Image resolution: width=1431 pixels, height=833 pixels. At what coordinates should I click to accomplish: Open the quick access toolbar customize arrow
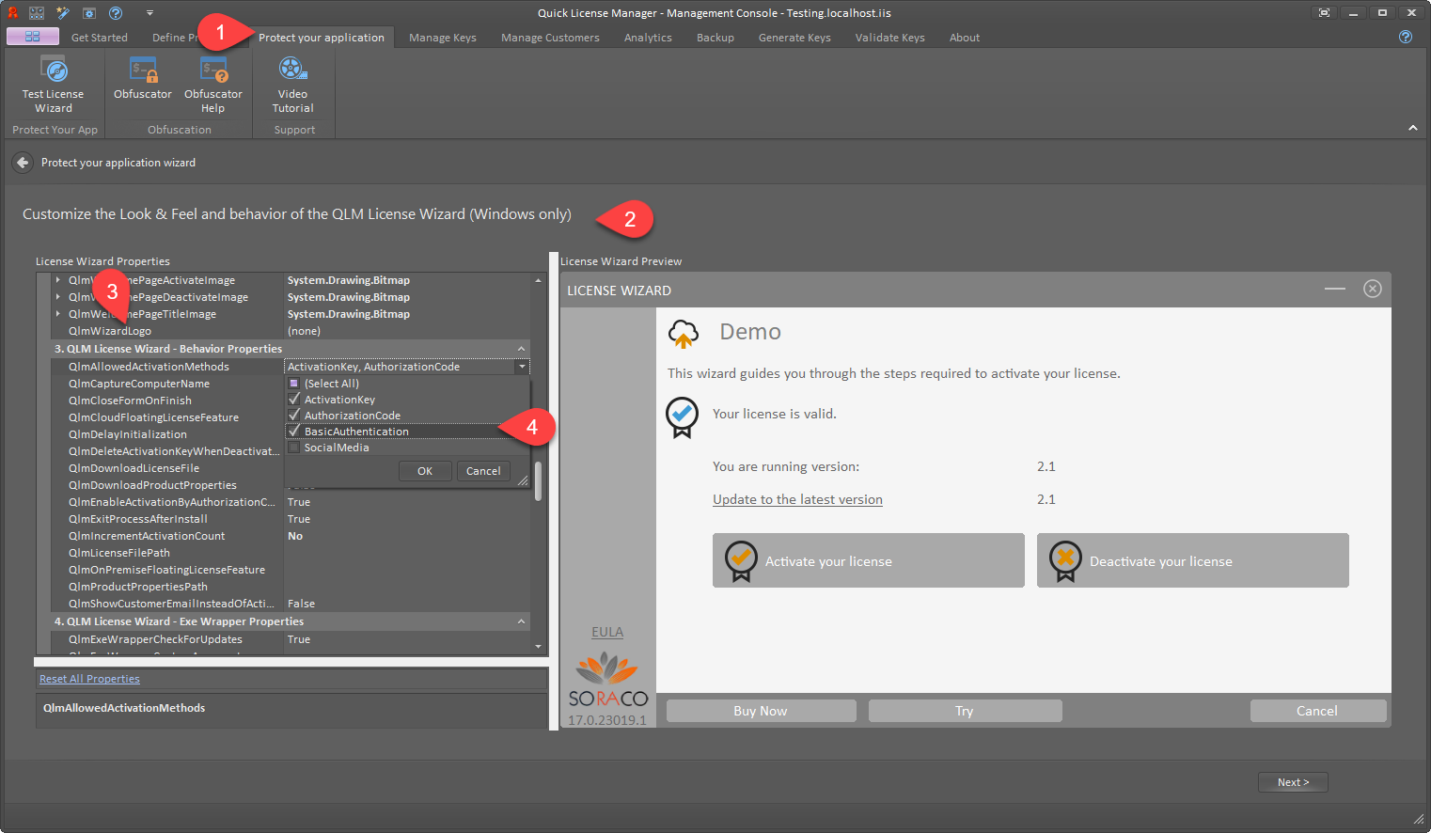[x=149, y=13]
